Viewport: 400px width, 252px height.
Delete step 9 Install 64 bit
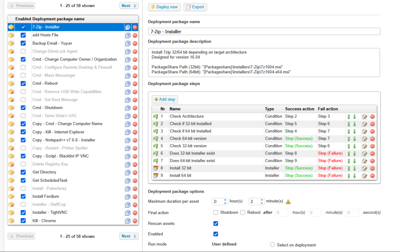[x=372, y=176]
